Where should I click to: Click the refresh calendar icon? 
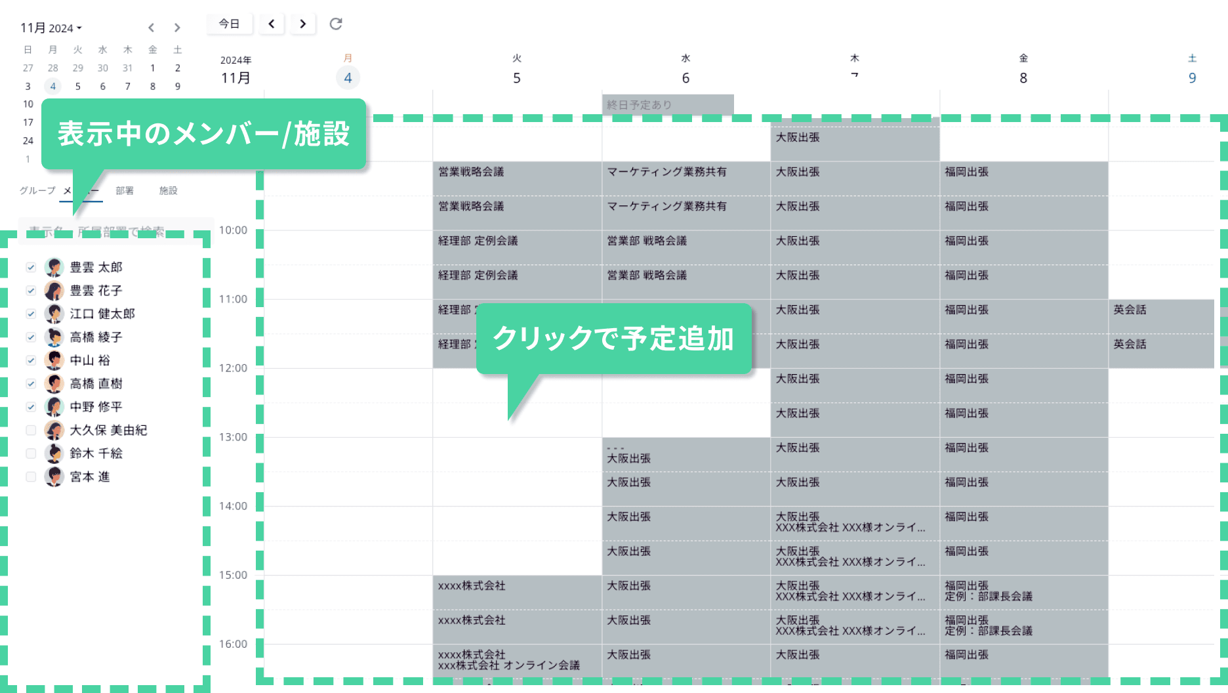(x=336, y=24)
